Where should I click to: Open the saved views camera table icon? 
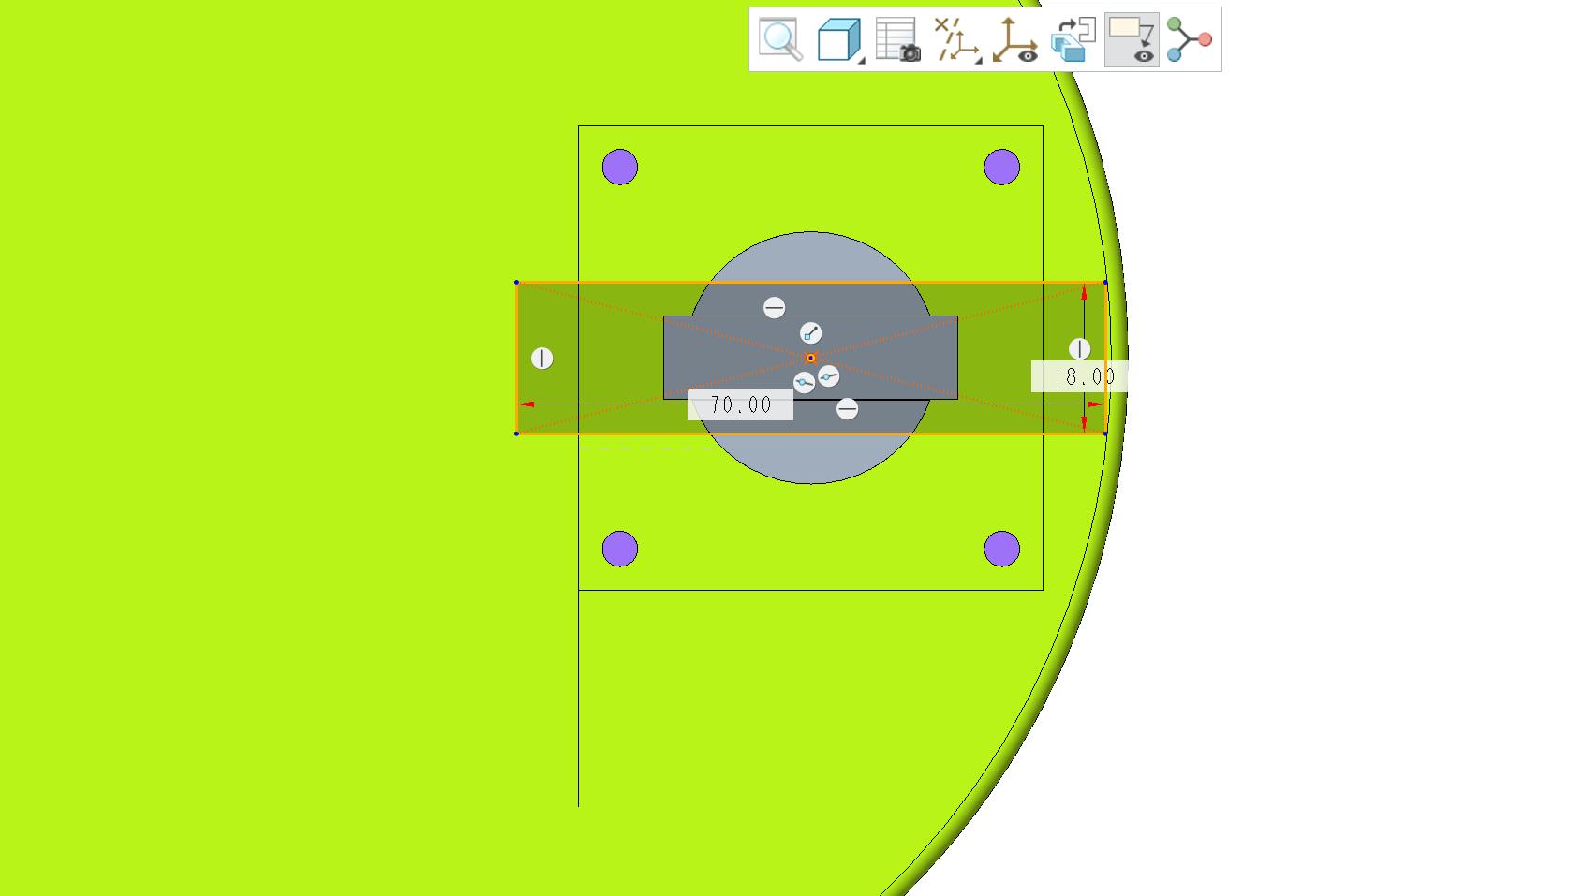pyautogui.click(x=897, y=39)
